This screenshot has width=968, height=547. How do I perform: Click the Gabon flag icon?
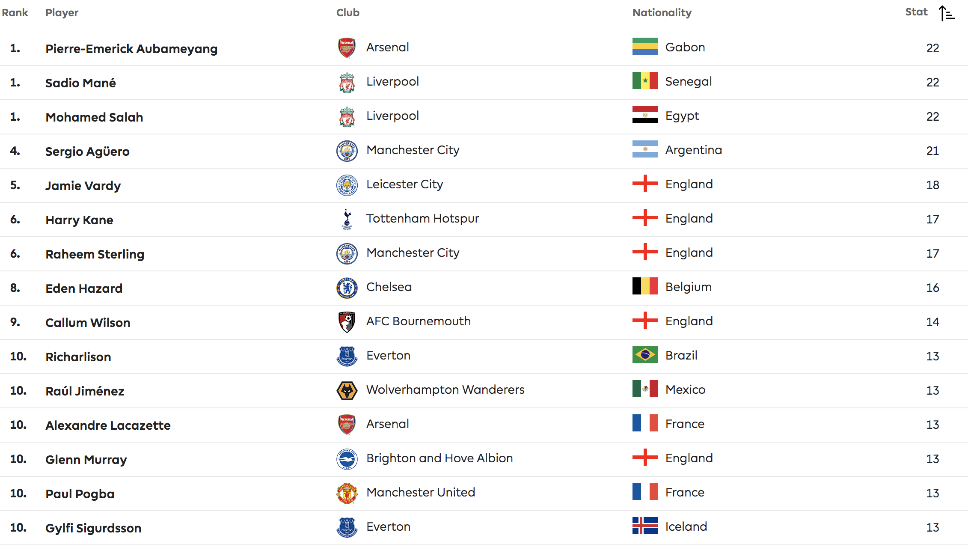click(x=645, y=47)
